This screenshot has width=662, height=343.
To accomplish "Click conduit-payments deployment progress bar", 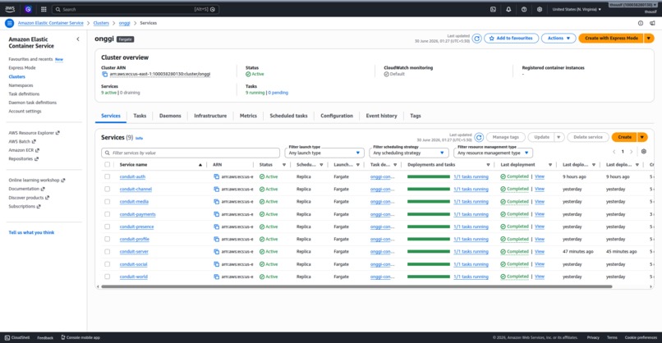I will (x=429, y=214).
